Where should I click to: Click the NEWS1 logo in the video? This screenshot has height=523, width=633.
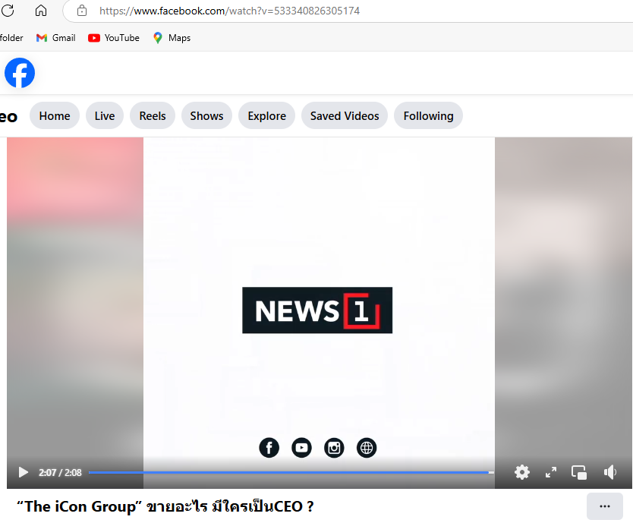pos(317,310)
